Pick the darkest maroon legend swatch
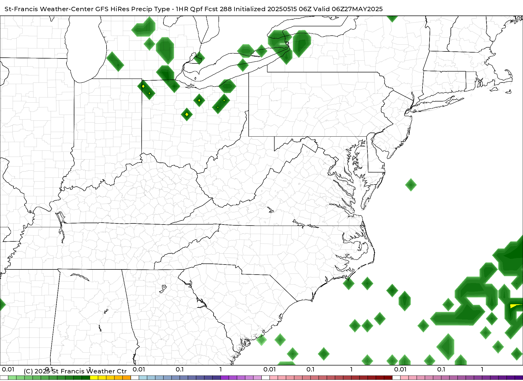Viewport: 523px width, 381px height. (x=388, y=378)
